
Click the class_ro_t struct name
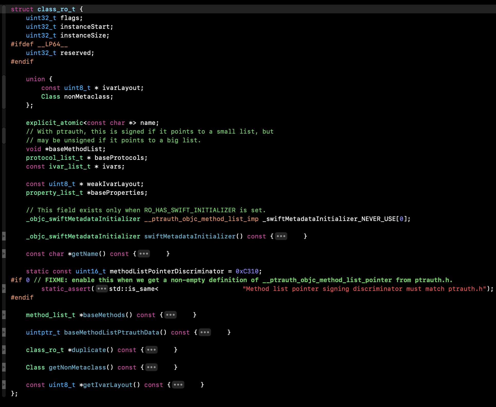(56, 9)
